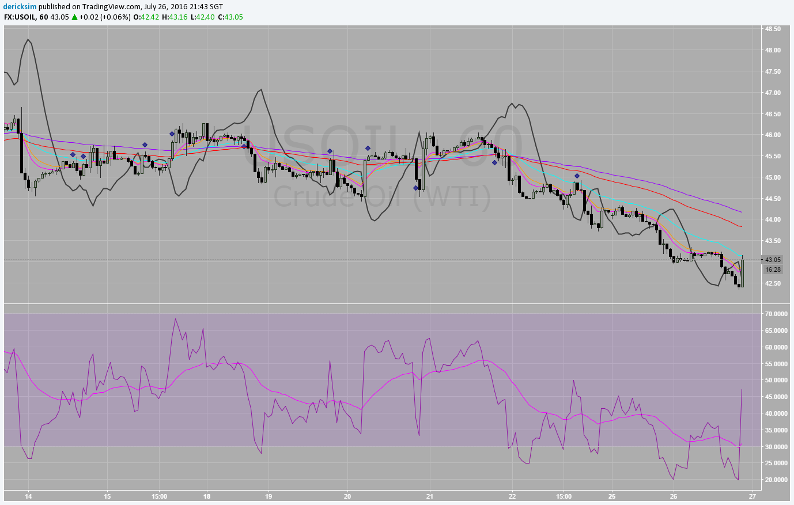Click the 47.00 price axis label
The width and height of the screenshot is (794, 505).
(773, 93)
